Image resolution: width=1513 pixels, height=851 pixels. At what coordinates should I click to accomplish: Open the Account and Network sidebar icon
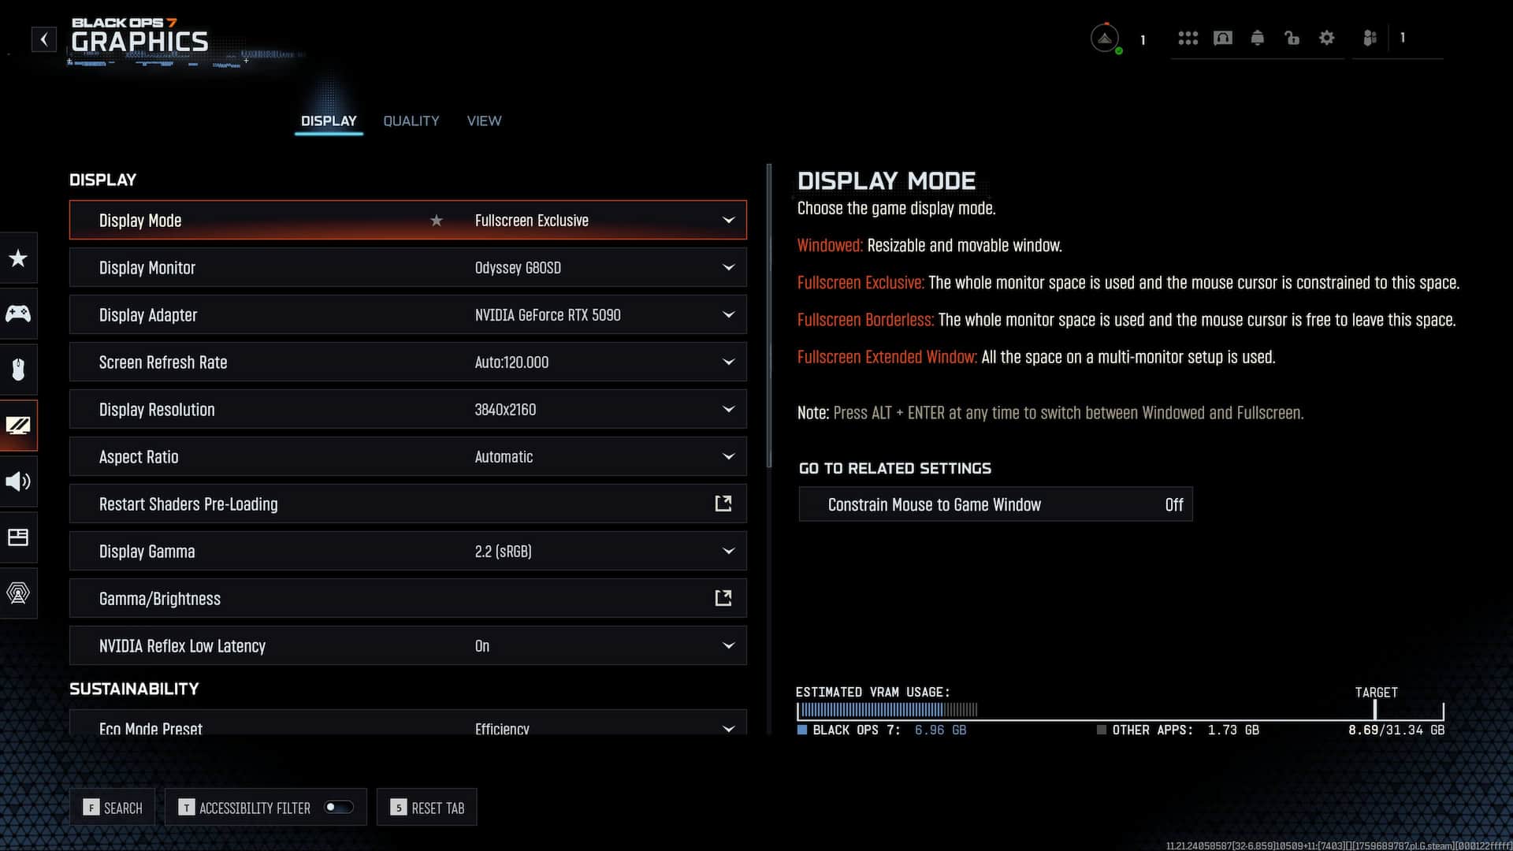pyautogui.click(x=18, y=593)
